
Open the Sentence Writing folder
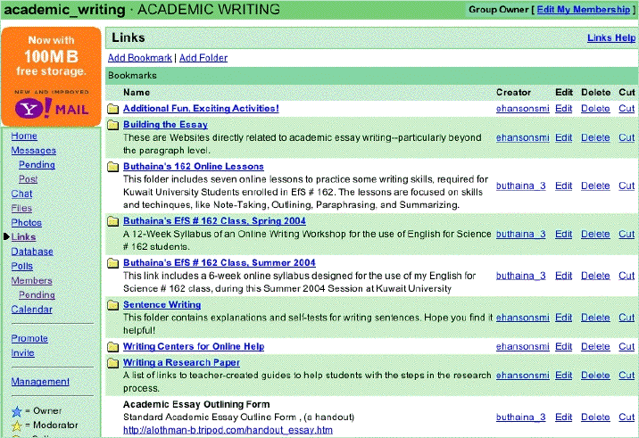tap(162, 305)
